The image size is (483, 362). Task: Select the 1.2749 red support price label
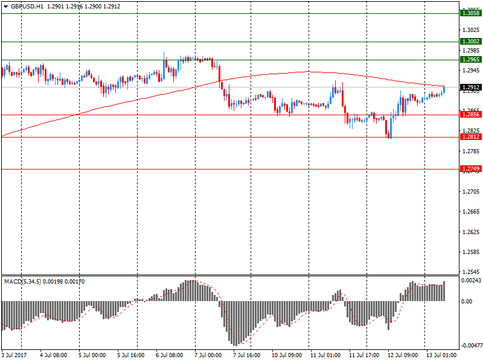pyautogui.click(x=471, y=169)
